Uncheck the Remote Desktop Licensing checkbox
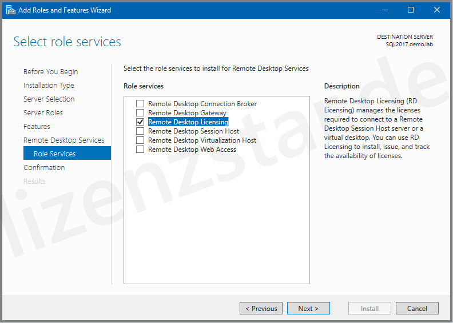Screen dimensions: 453x323 tap(140, 122)
